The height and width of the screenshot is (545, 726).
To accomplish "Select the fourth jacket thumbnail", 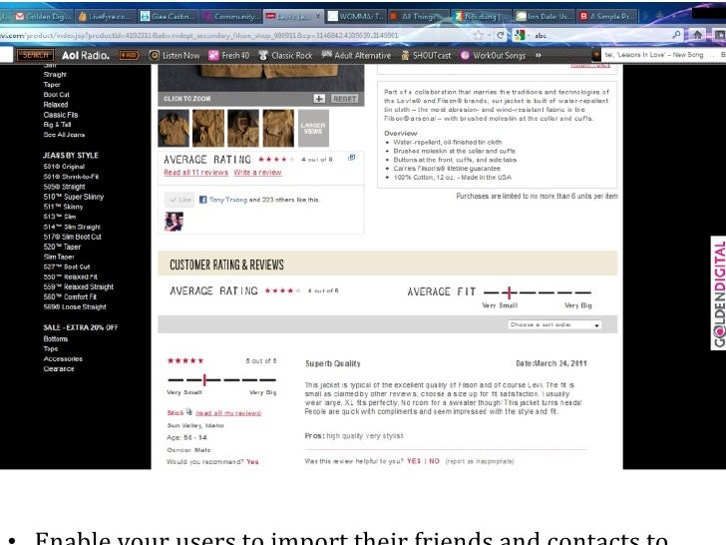I will [278, 128].
